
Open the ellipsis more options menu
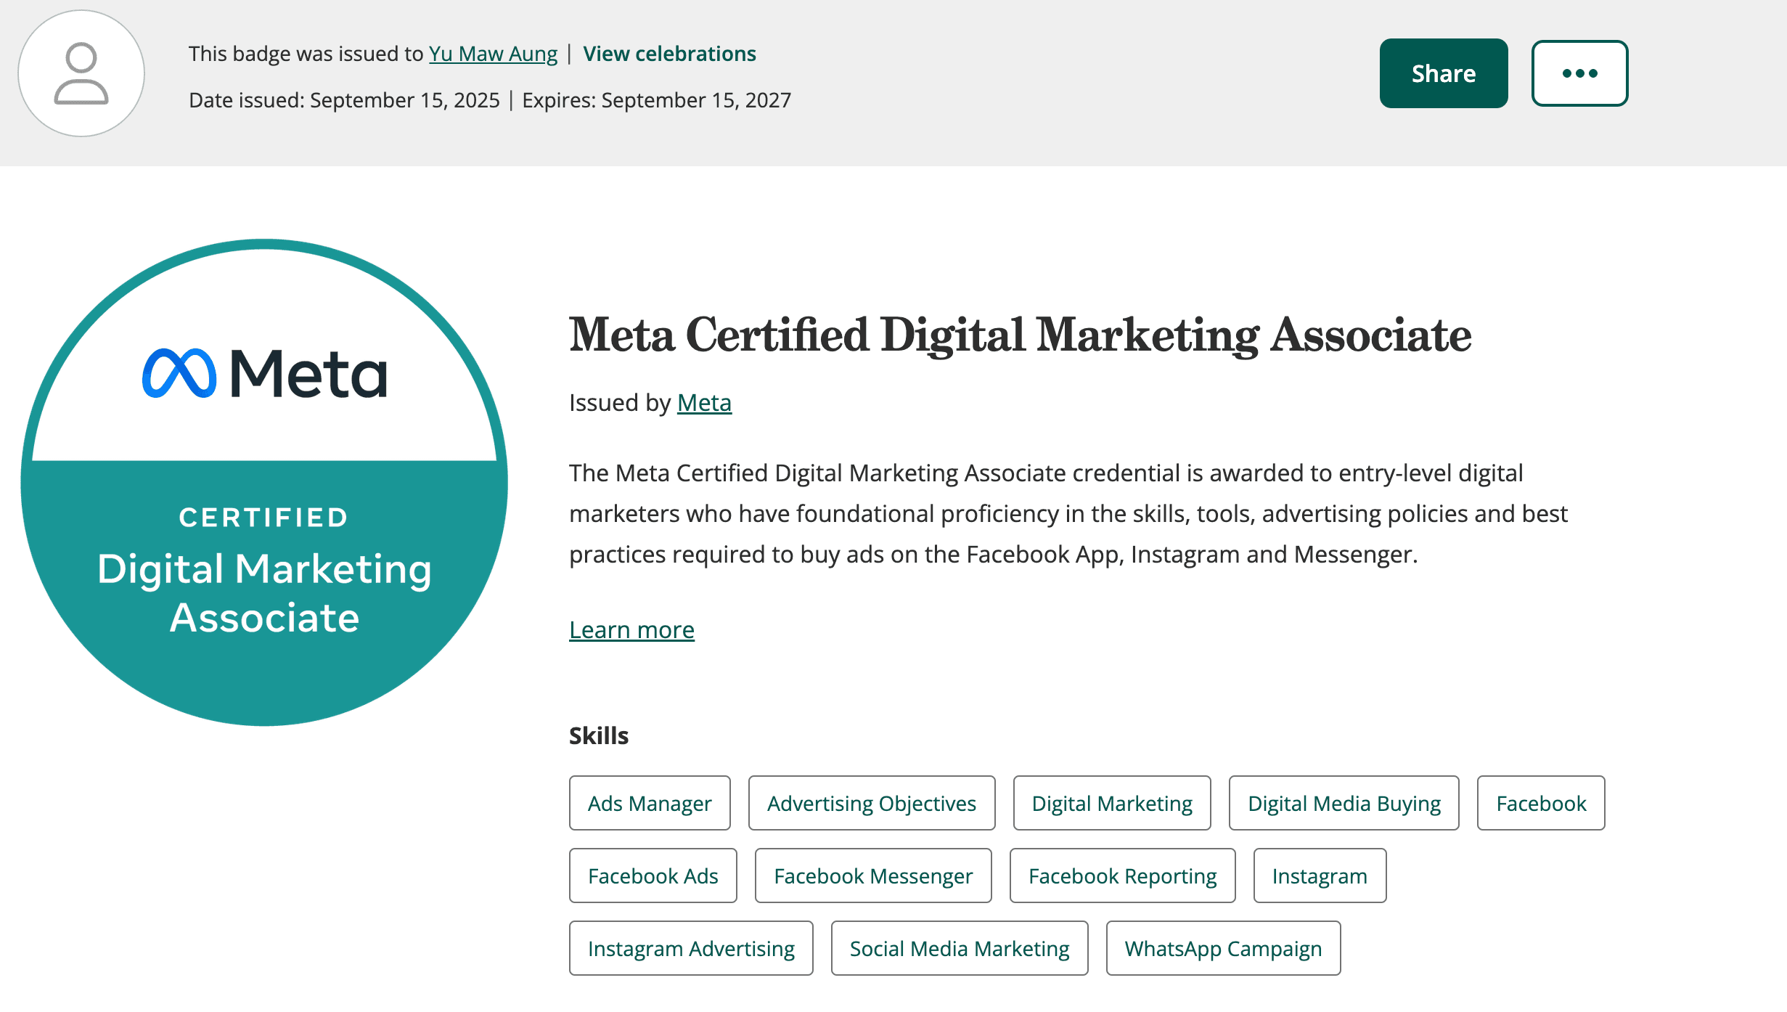click(1579, 73)
